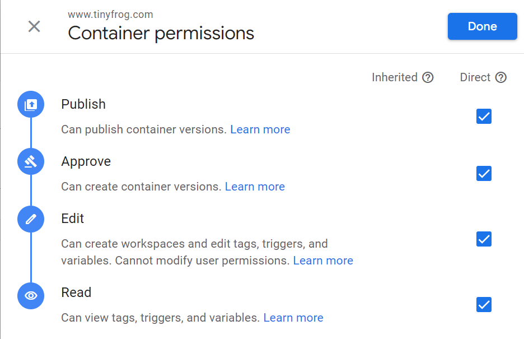
Task: Uncheck the Publish direct permission checkbox
Action: tap(484, 117)
